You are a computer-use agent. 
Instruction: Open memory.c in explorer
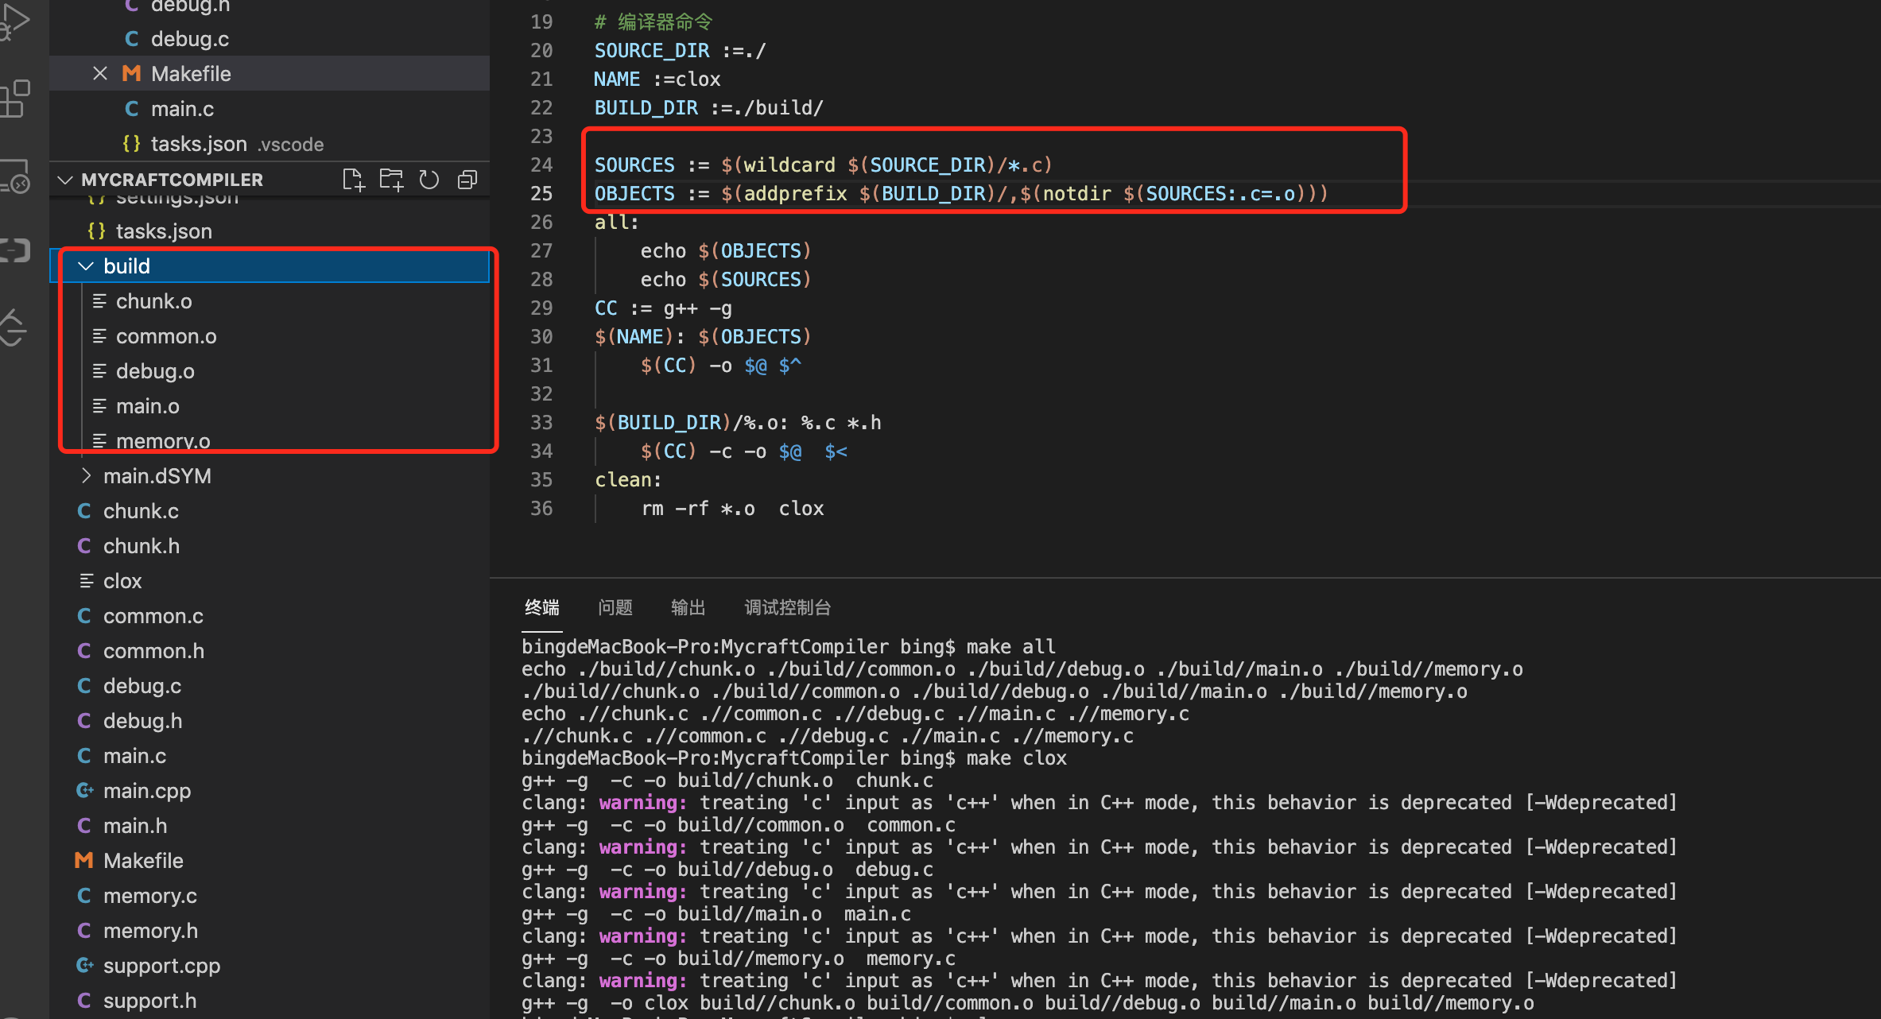(270, 896)
